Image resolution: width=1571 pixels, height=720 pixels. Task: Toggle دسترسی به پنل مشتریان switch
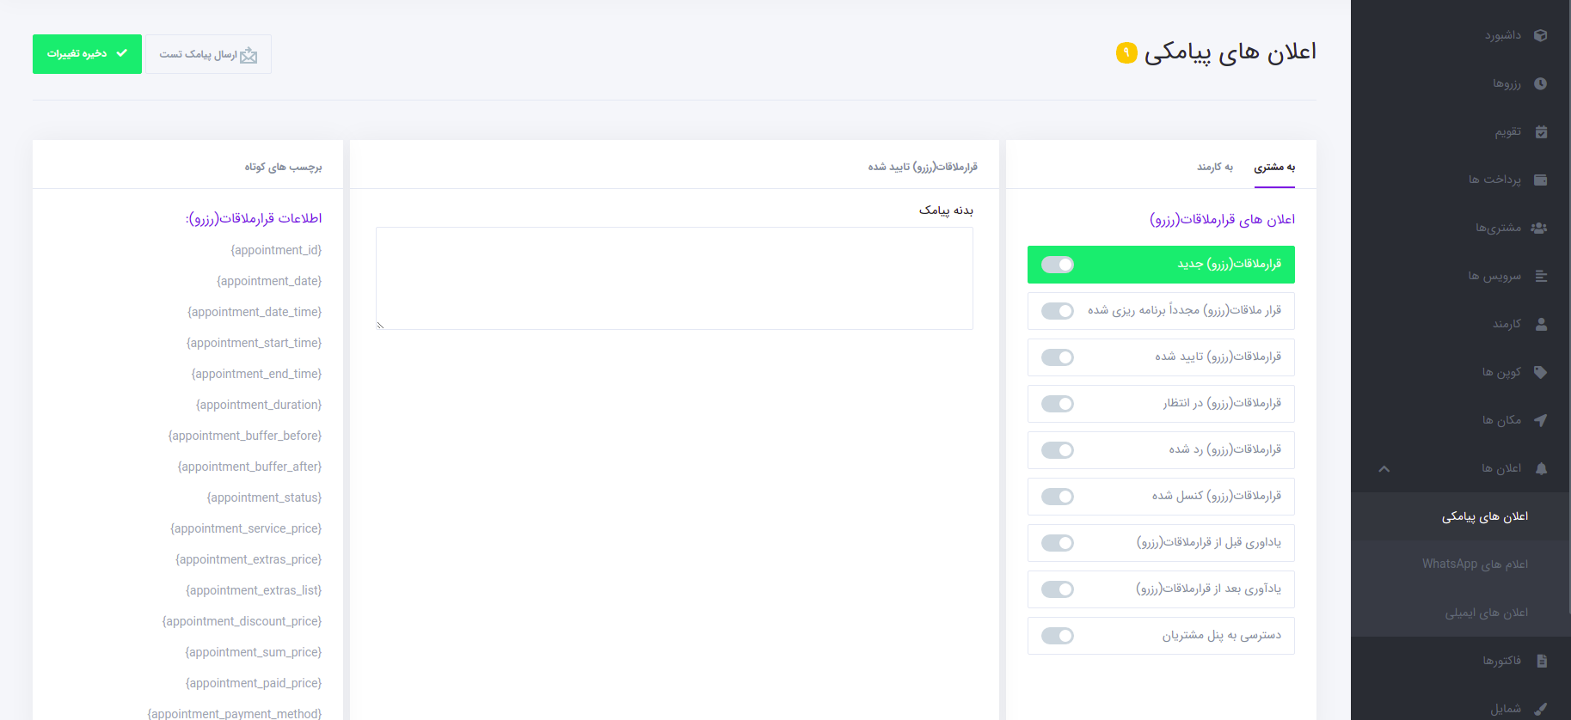coord(1058,636)
